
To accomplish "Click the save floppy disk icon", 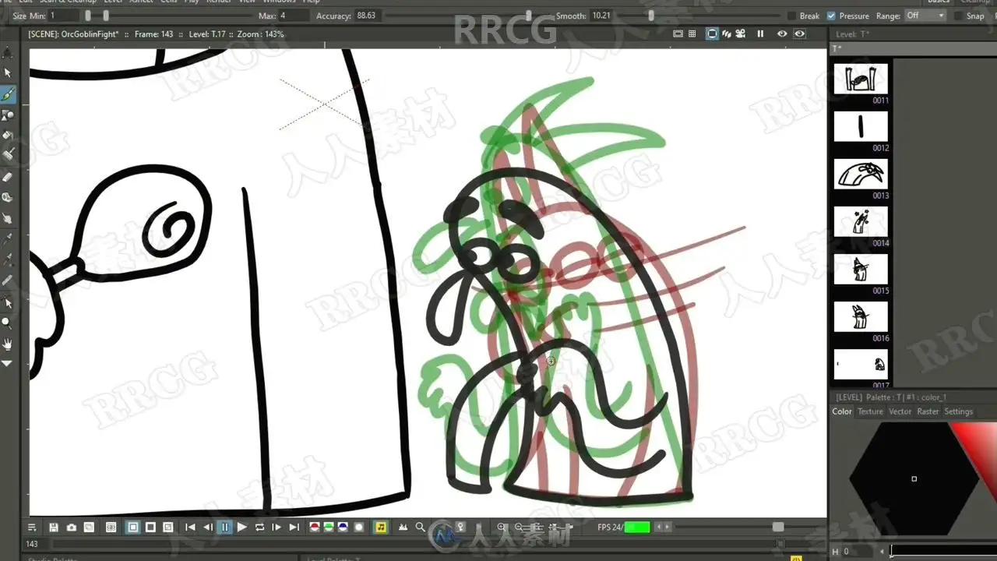I will [54, 527].
